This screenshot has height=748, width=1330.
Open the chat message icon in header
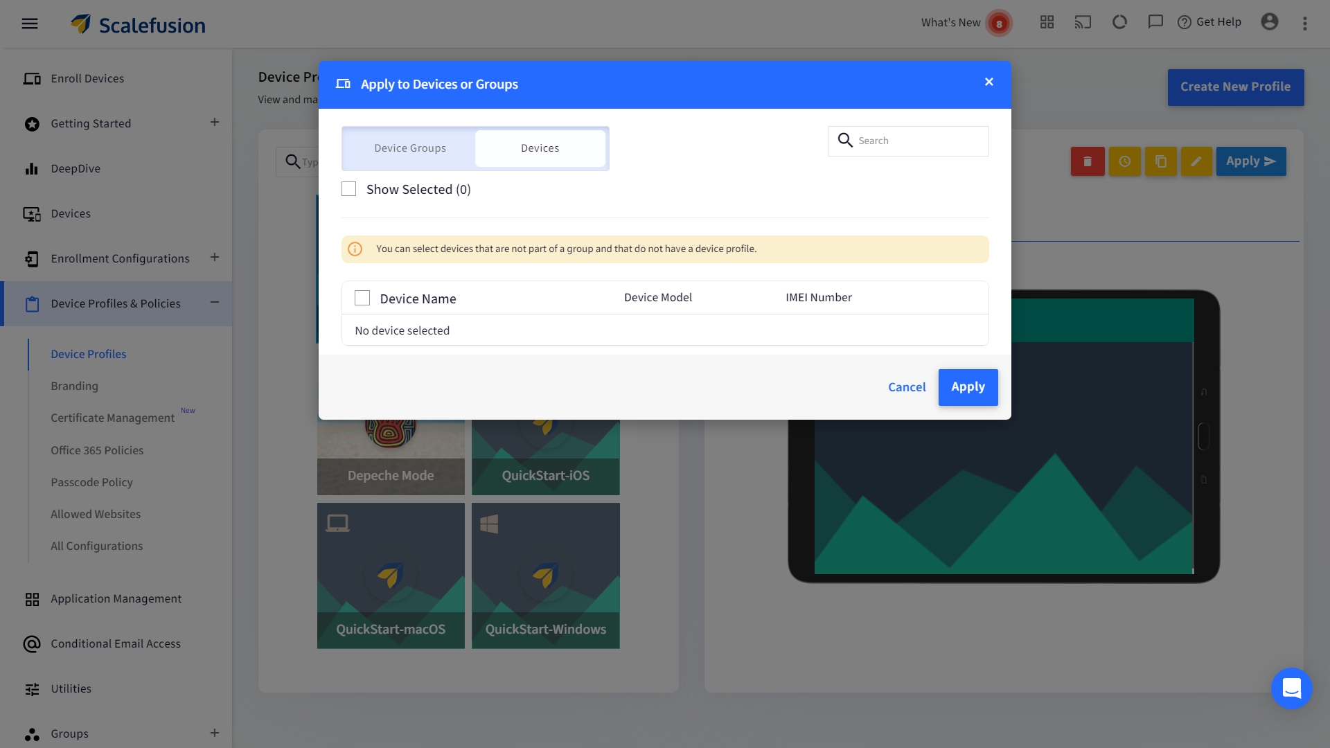(1155, 22)
